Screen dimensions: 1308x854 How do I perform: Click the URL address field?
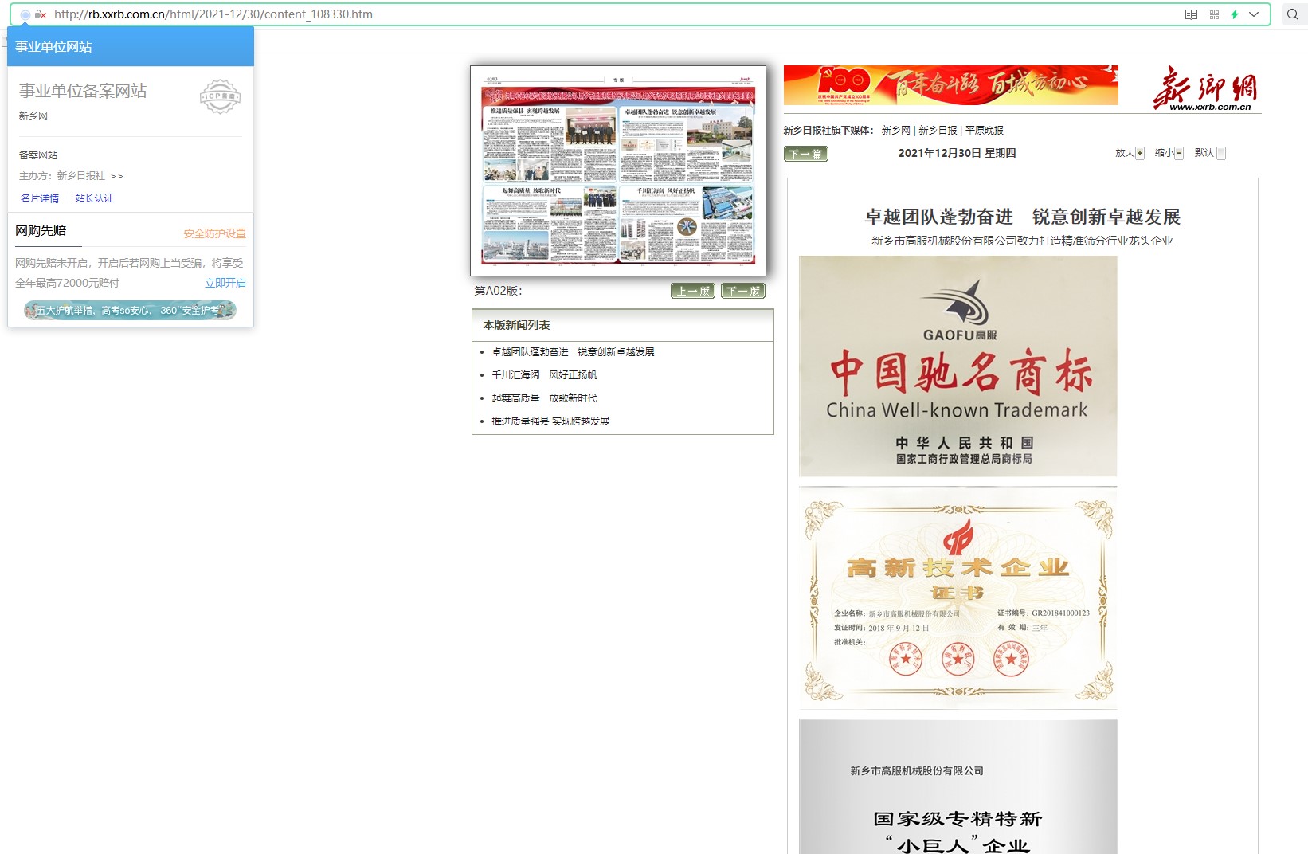pos(558,14)
